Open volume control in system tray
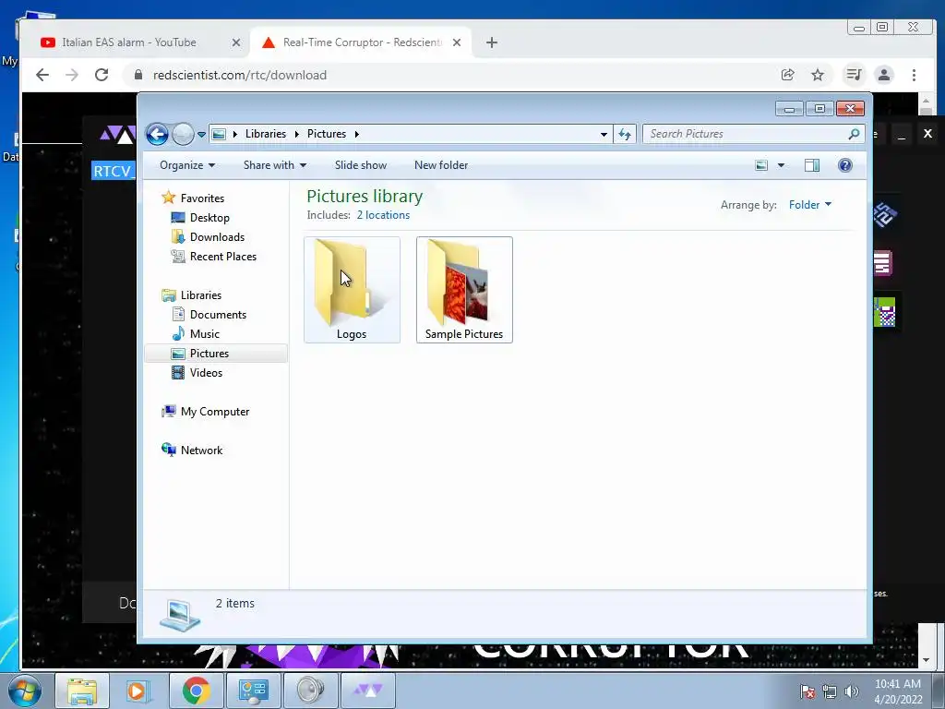Image resolution: width=945 pixels, height=709 pixels. click(851, 691)
